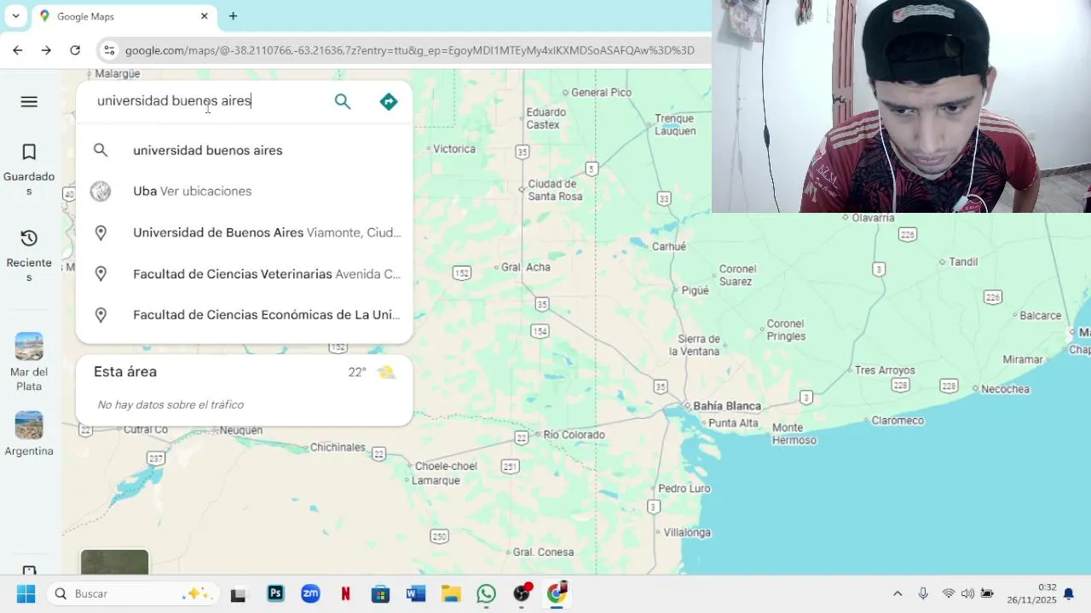Image resolution: width=1091 pixels, height=613 pixels.
Task: Click the site information icon in address bar
Action: point(108,50)
